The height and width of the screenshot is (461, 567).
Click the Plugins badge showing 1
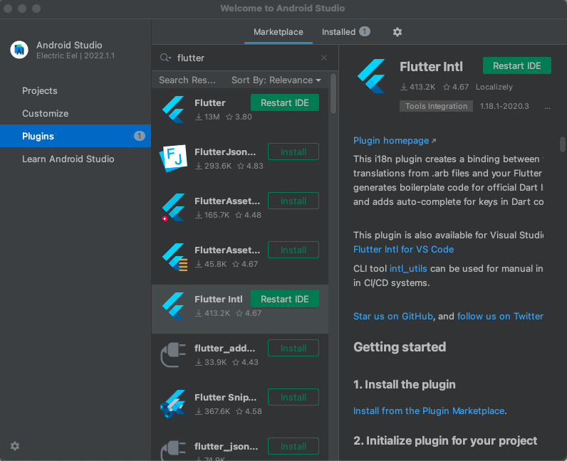[139, 136]
